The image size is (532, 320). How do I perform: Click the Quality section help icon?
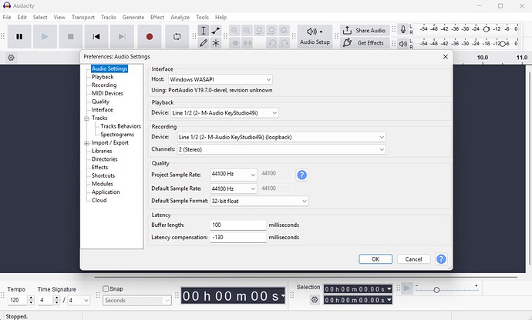(x=301, y=175)
